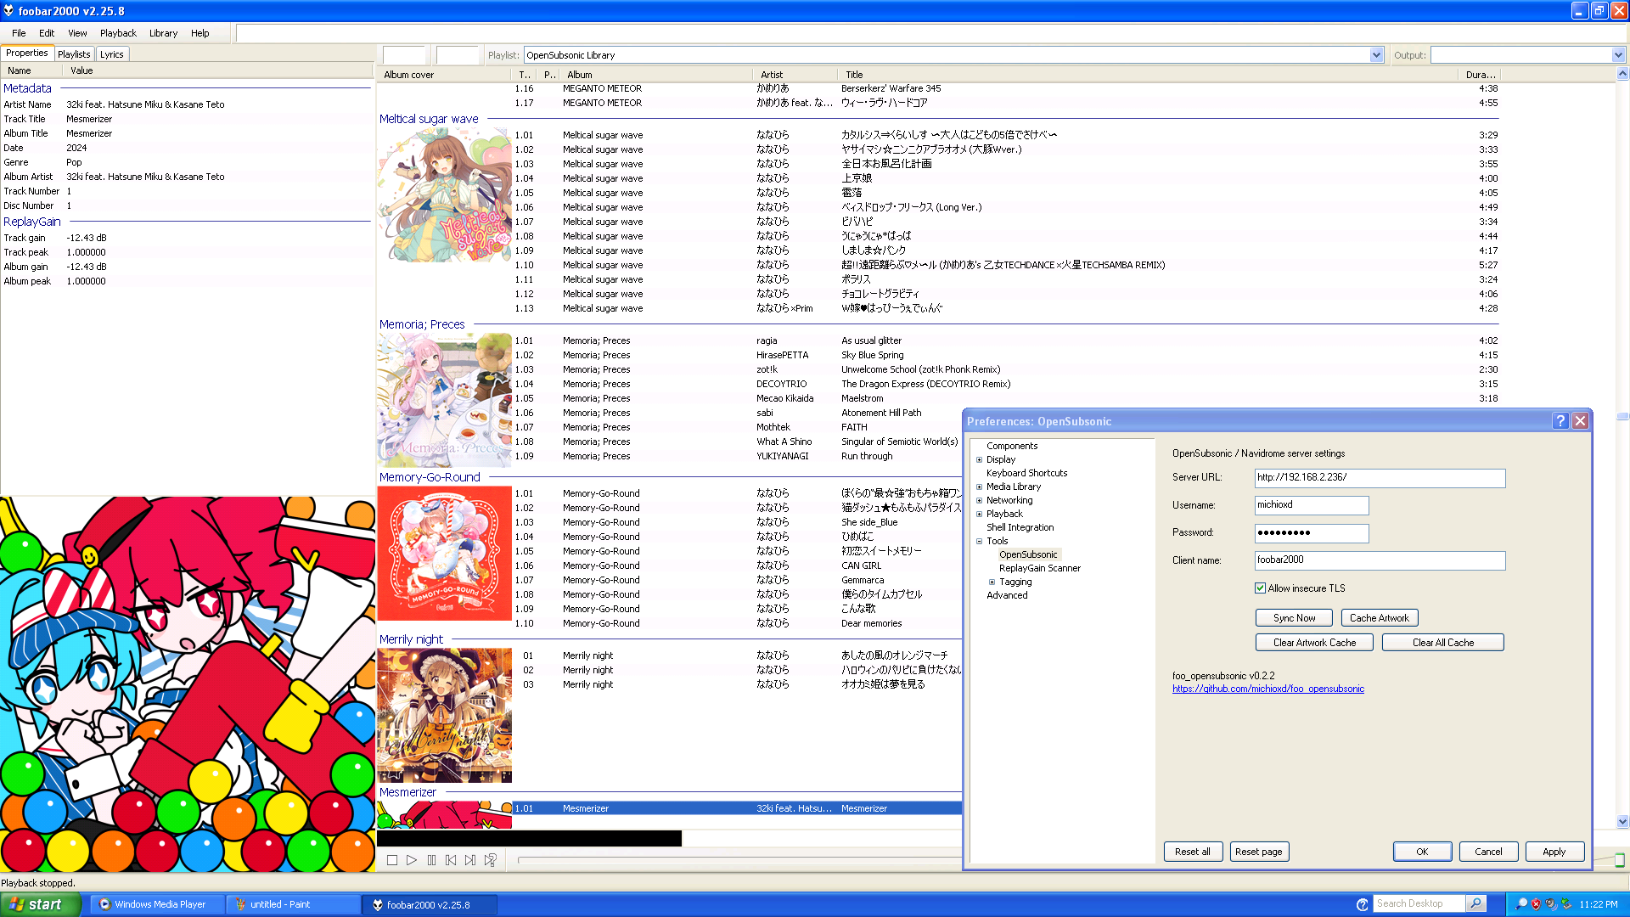Viewport: 1630px width, 917px height.
Task: Expand the Playback preferences node
Action: (x=979, y=515)
